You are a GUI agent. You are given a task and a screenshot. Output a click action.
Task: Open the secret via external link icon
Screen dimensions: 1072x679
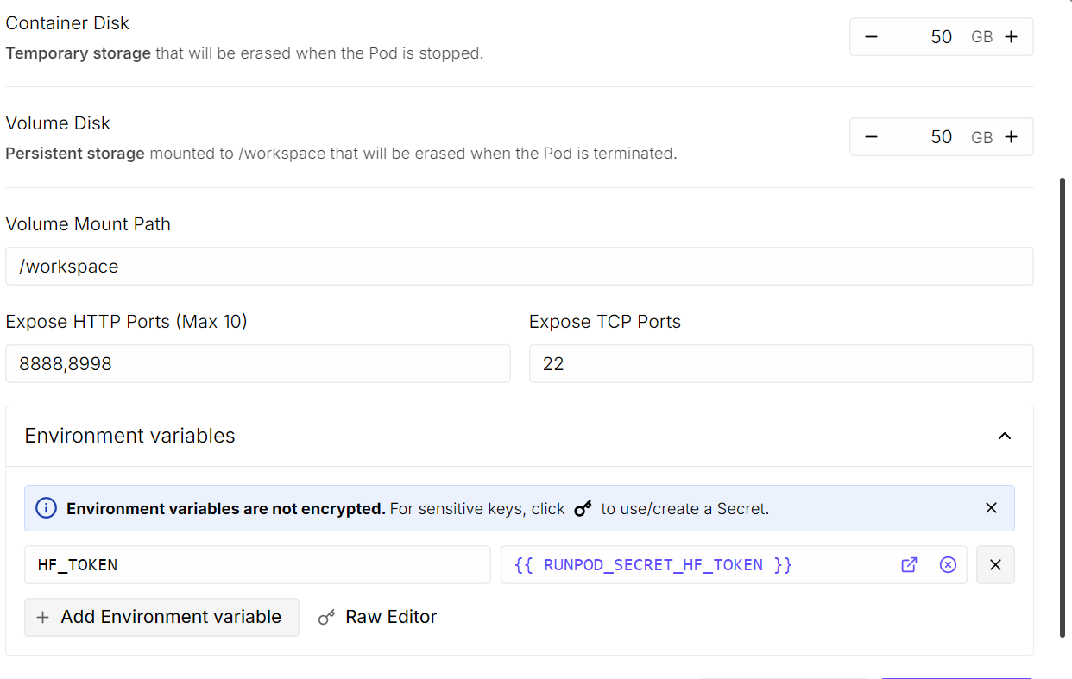coord(909,564)
